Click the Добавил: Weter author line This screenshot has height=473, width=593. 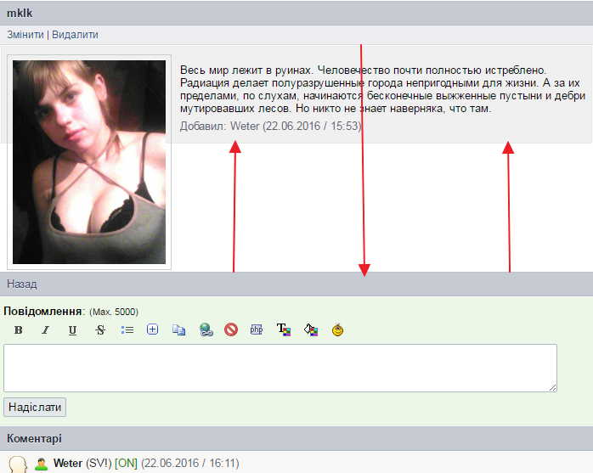click(271, 126)
